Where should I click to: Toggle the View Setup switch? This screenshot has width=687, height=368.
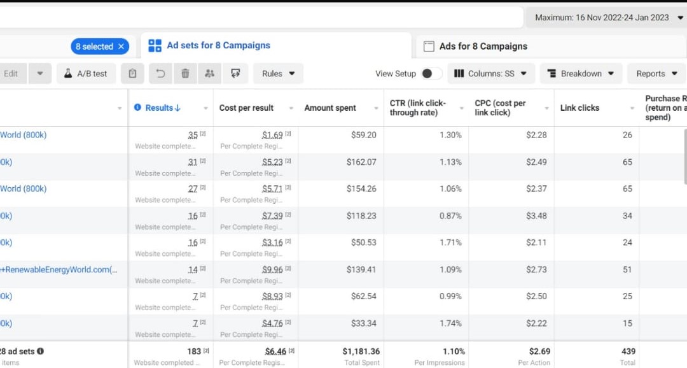431,74
